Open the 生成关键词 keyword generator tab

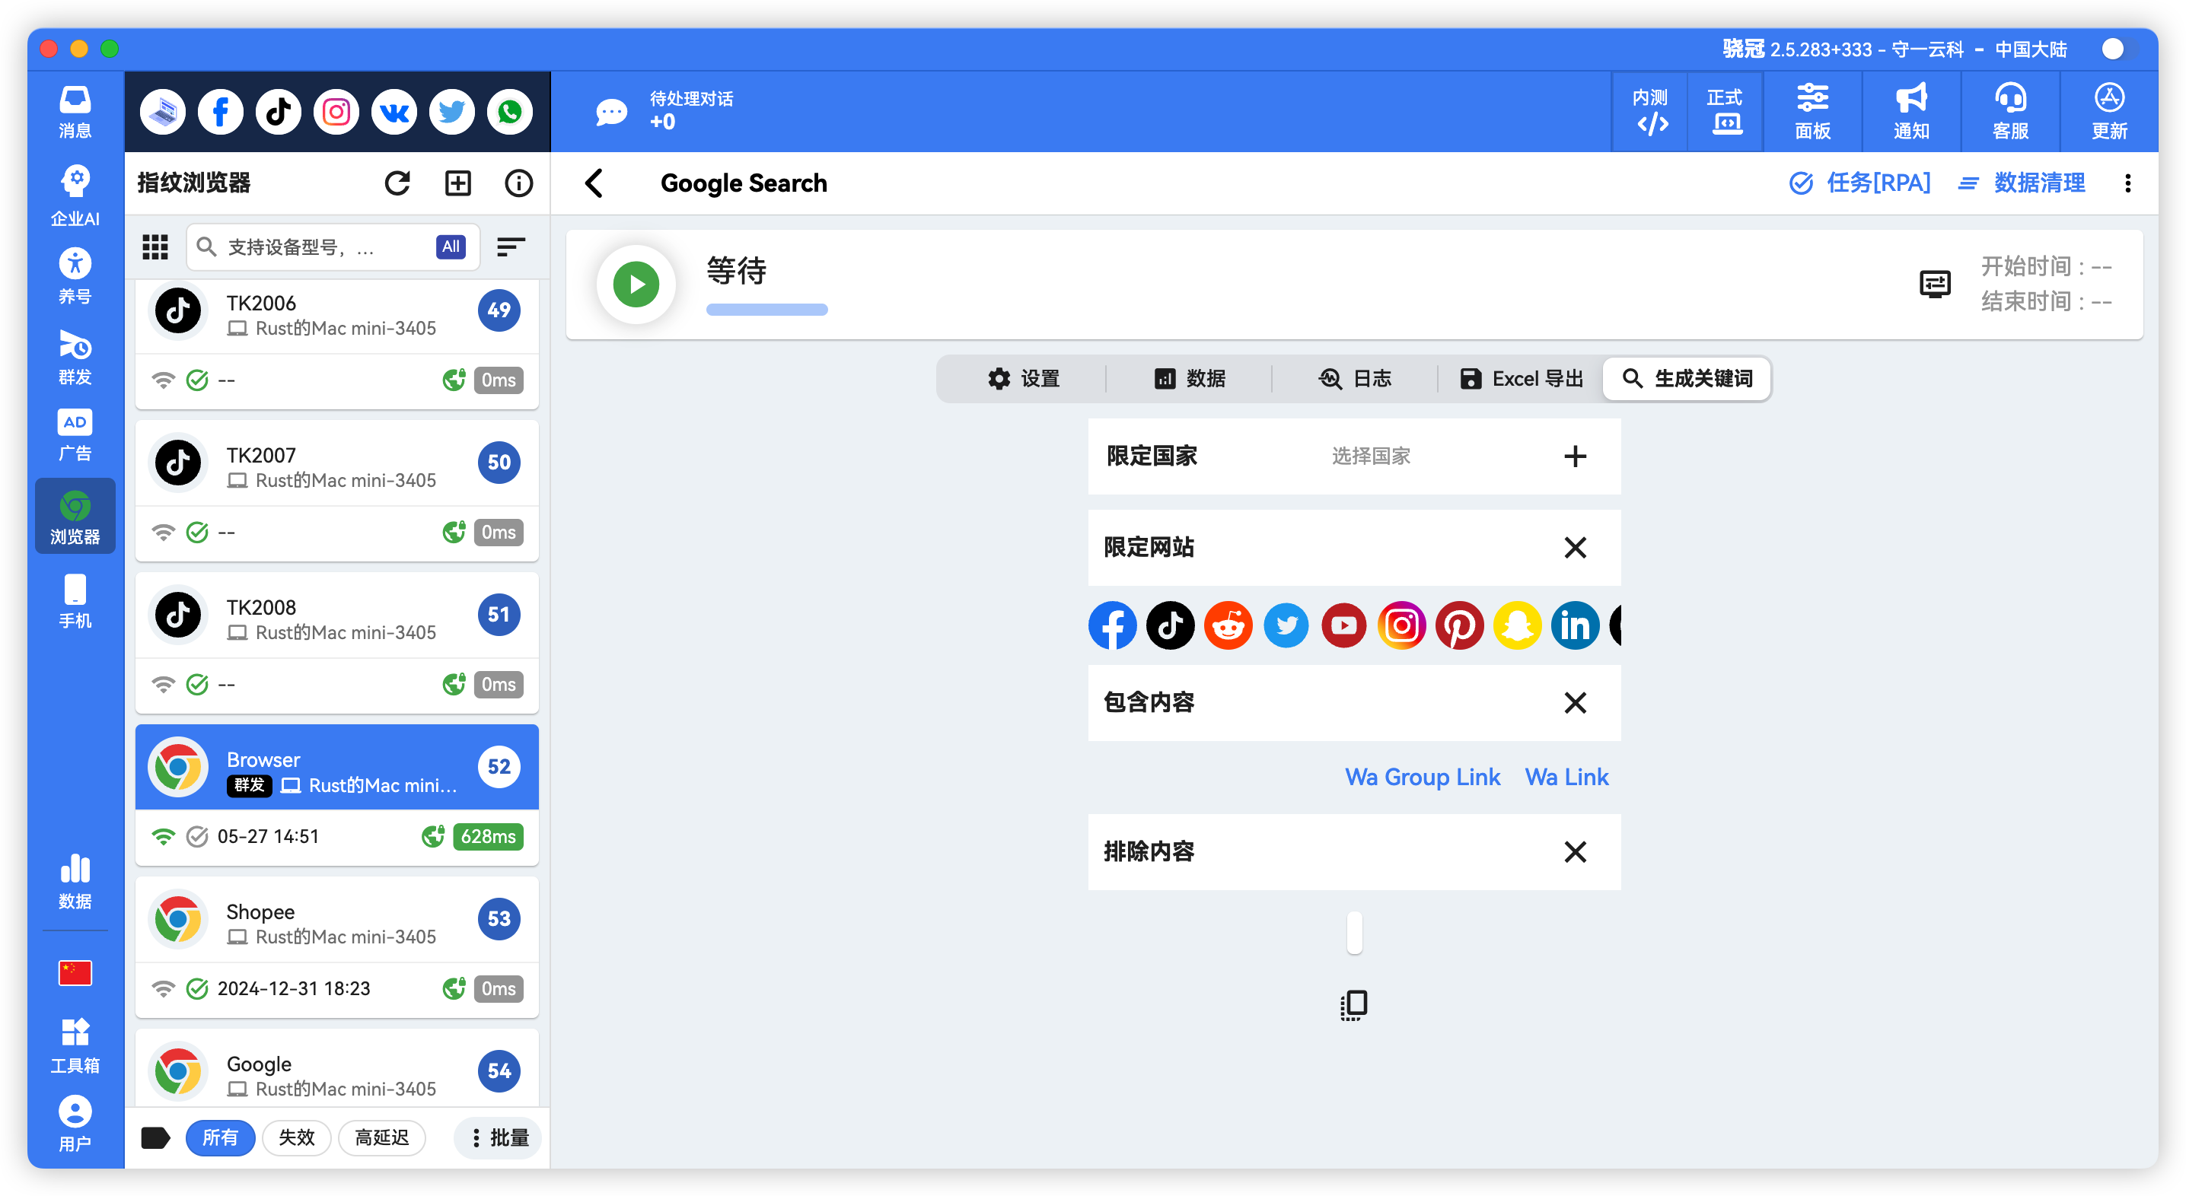click(1686, 379)
